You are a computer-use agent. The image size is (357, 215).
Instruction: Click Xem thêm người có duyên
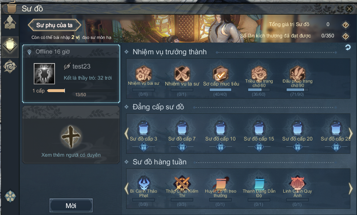[71, 155]
